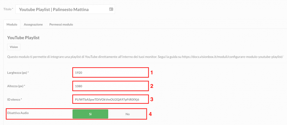Open the Assegnazione tab

(x=33, y=25)
